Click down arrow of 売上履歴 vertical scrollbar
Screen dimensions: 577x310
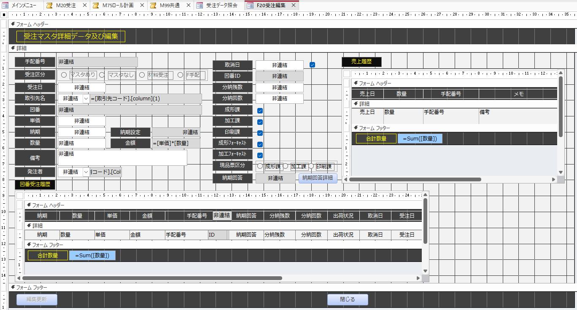[561, 173]
